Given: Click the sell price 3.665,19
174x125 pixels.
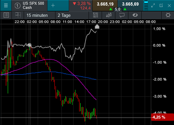Looking at the screenshot, I should [x=105, y=4].
